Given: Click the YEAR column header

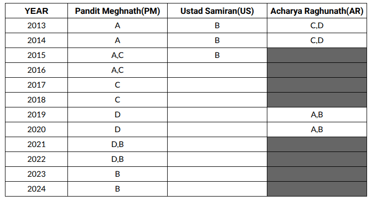Looking at the screenshot, I should point(36,11).
